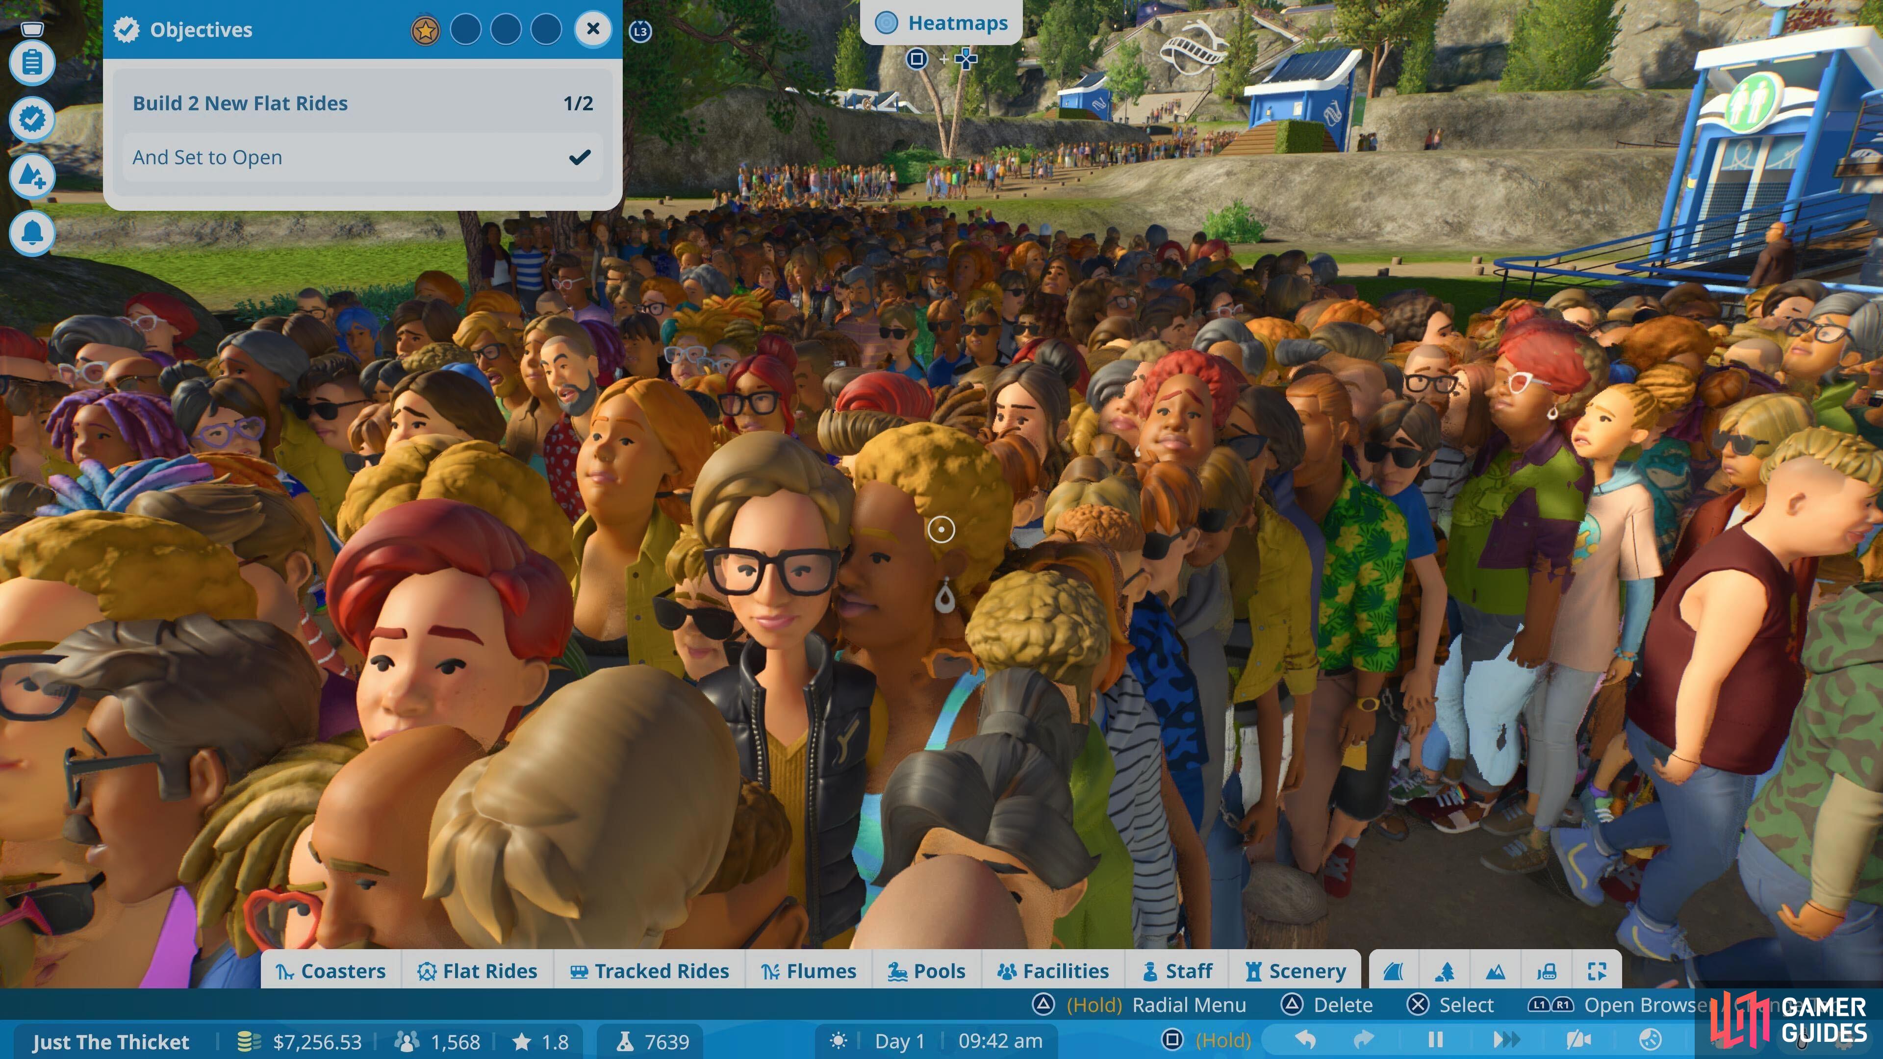Close the Objectives panel
This screenshot has height=1059, width=1883.
pos(593,29)
